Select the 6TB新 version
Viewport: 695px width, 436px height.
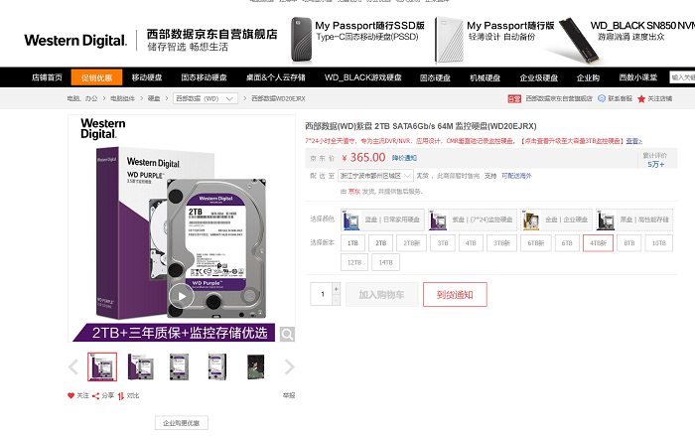[x=536, y=243]
